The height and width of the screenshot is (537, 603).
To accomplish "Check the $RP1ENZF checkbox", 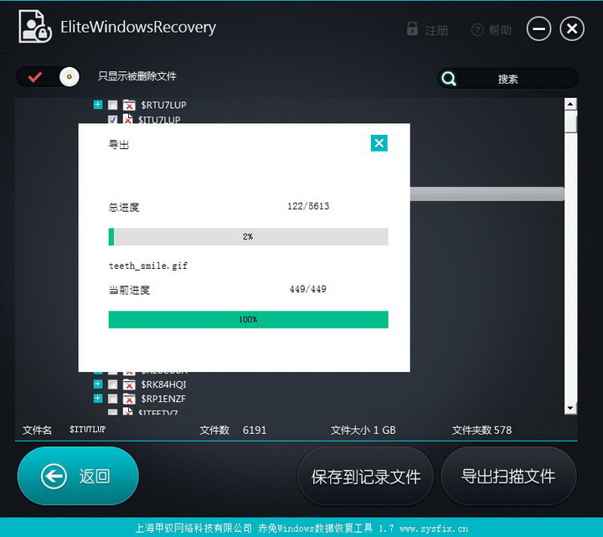I will 113,399.
